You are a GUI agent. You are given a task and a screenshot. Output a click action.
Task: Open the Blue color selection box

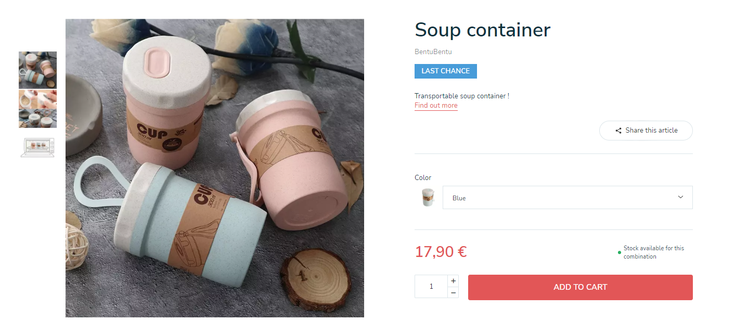click(568, 198)
